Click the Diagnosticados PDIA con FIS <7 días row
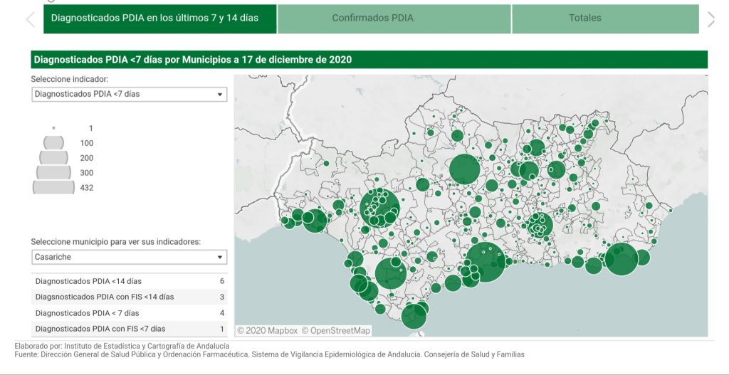Viewport: 729px width, 375px height. coord(129,329)
